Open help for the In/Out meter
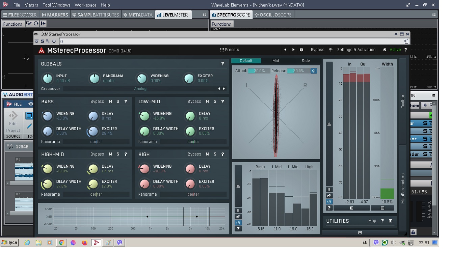Screen dimensions: 450x253 [329, 208]
